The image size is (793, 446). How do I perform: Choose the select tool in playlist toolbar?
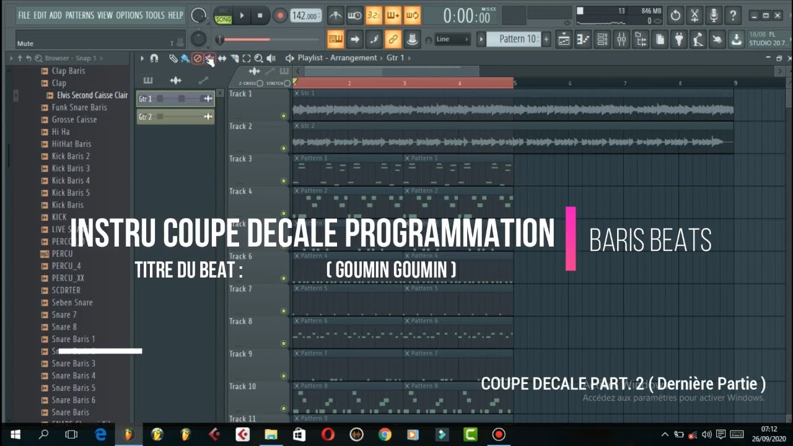[x=246, y=58]
